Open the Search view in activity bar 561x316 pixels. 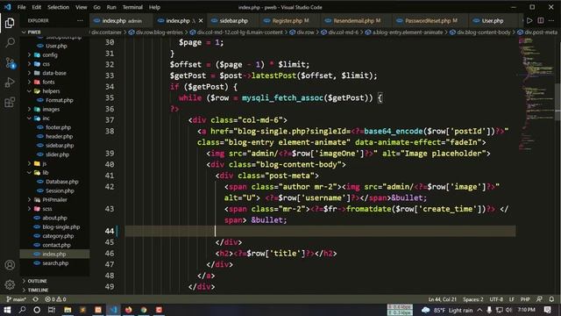click(10, 43)
